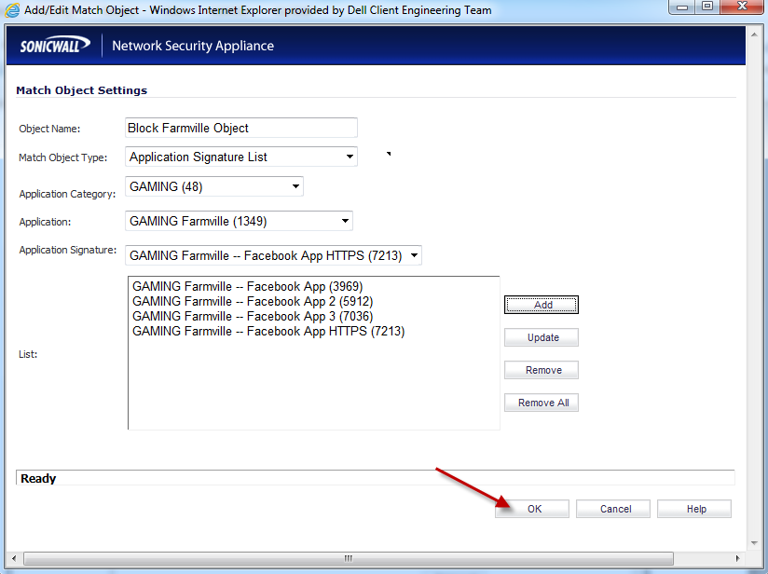Click the horizontal scrollbar right arrow
768x574 pixels.
(x=737, y=558)
